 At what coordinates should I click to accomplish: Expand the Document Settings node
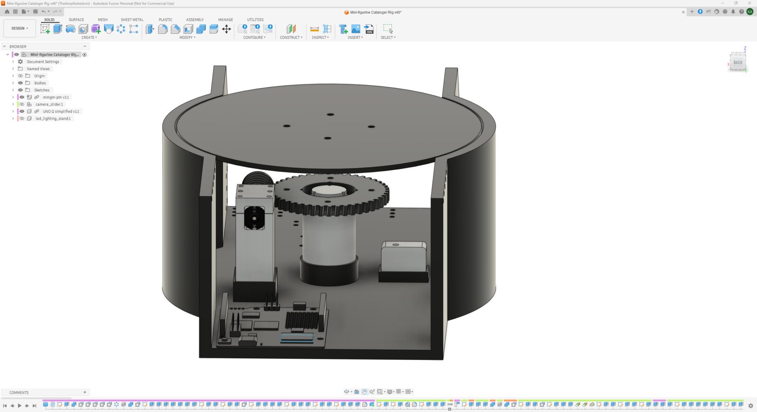coord(13,62)
